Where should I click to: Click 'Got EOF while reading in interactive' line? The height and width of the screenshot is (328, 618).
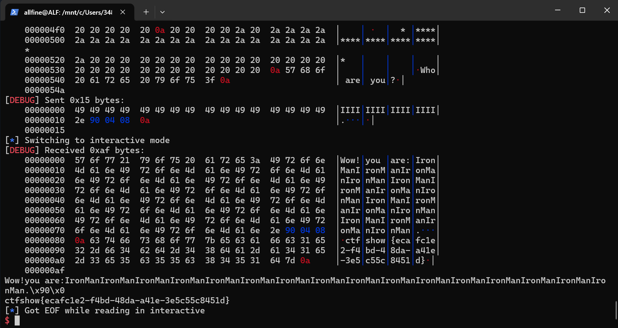[104, 310]
